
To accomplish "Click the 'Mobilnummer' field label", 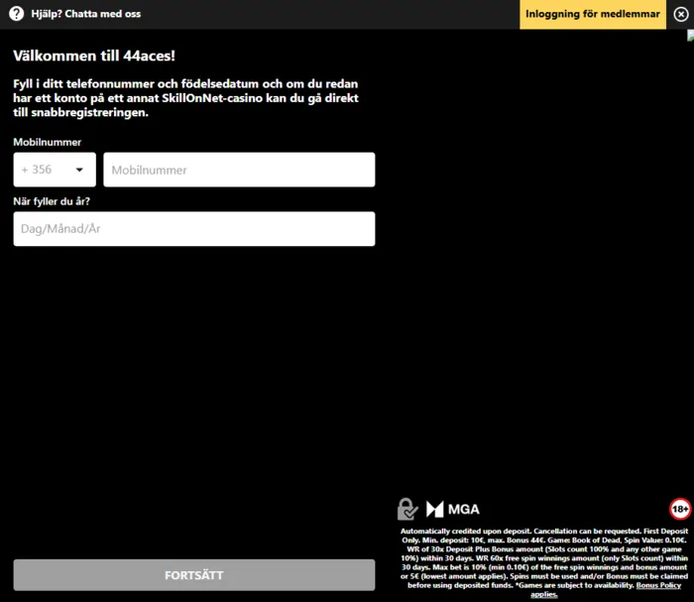I will [x=47, y=142].
